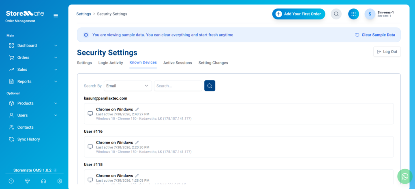Screen dimensions: 415x189
Task: Open global search magnifier in top bar
Action: coord(336,14)
